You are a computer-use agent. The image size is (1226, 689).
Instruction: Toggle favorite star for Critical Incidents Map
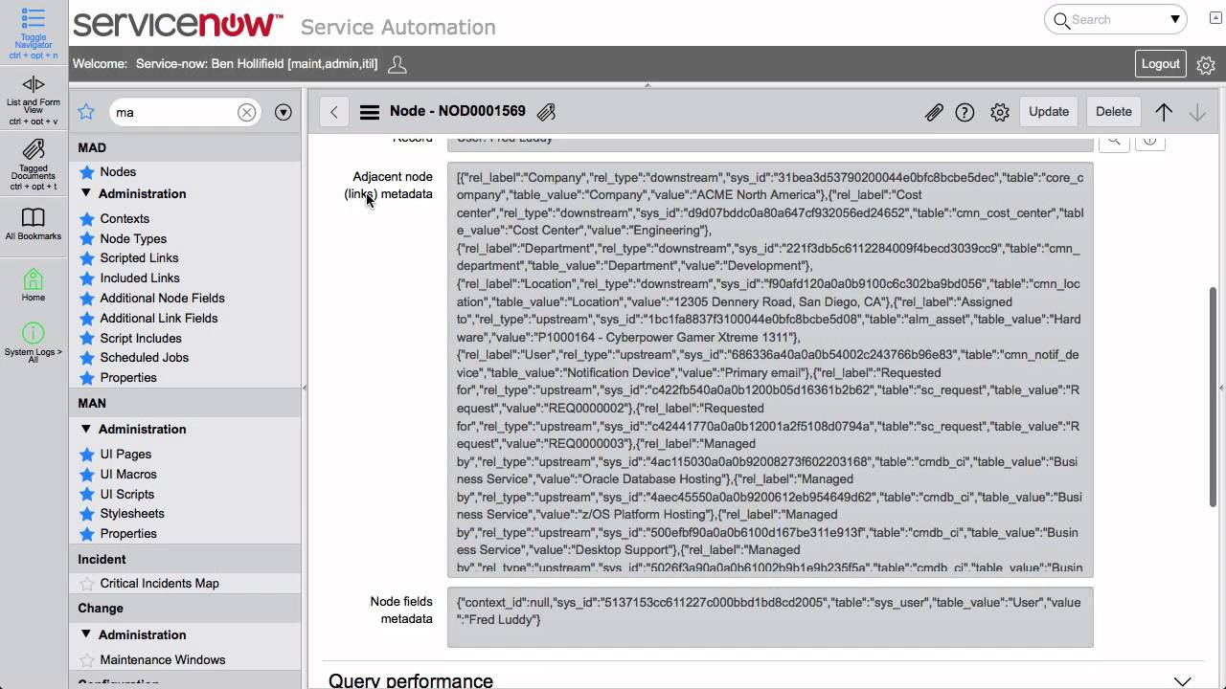tap(87, 584)
